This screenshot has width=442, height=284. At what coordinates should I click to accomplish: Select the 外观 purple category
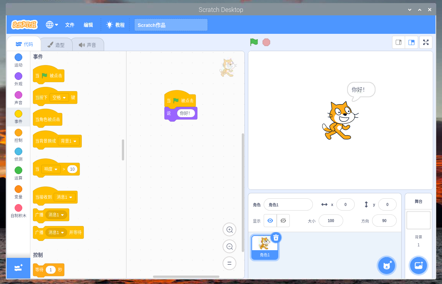coord(18,79)
